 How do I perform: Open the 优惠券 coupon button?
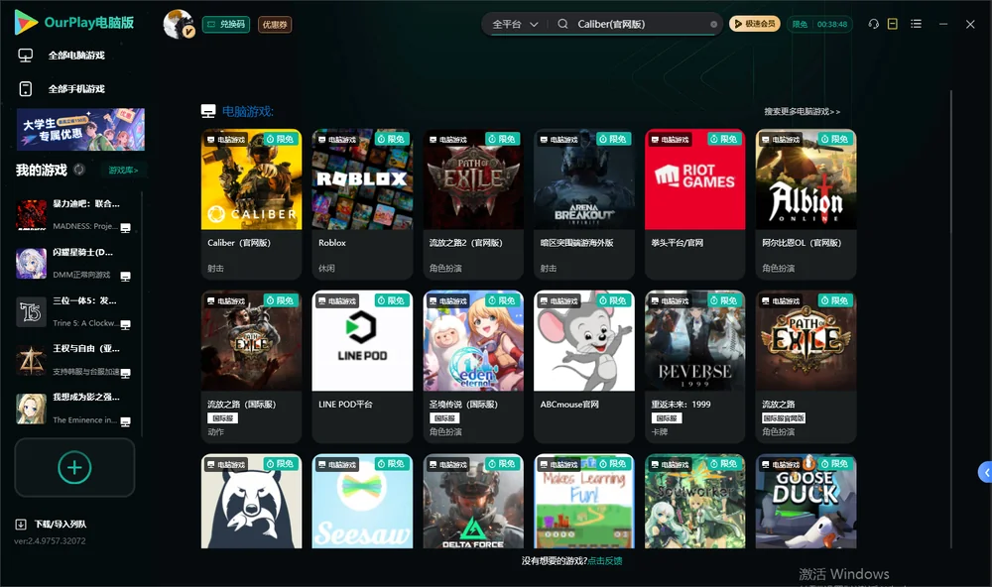[x=275, y=25]
